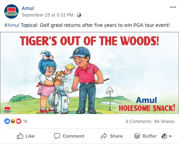The height and width of the screenshot is (147, 179).
Task: View the 94 Shares list
Action: click(164, 122)
